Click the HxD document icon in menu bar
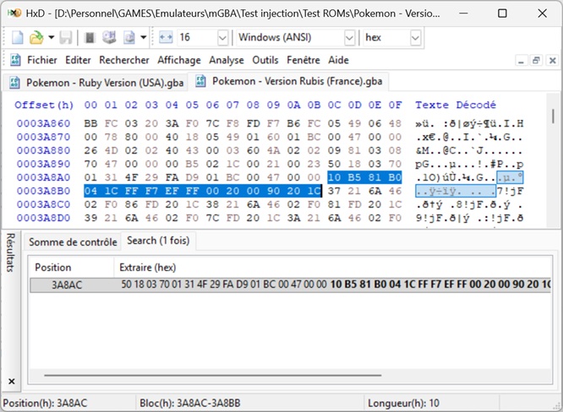This screenshot has width=563, height=412. click(x=14, y=61)
